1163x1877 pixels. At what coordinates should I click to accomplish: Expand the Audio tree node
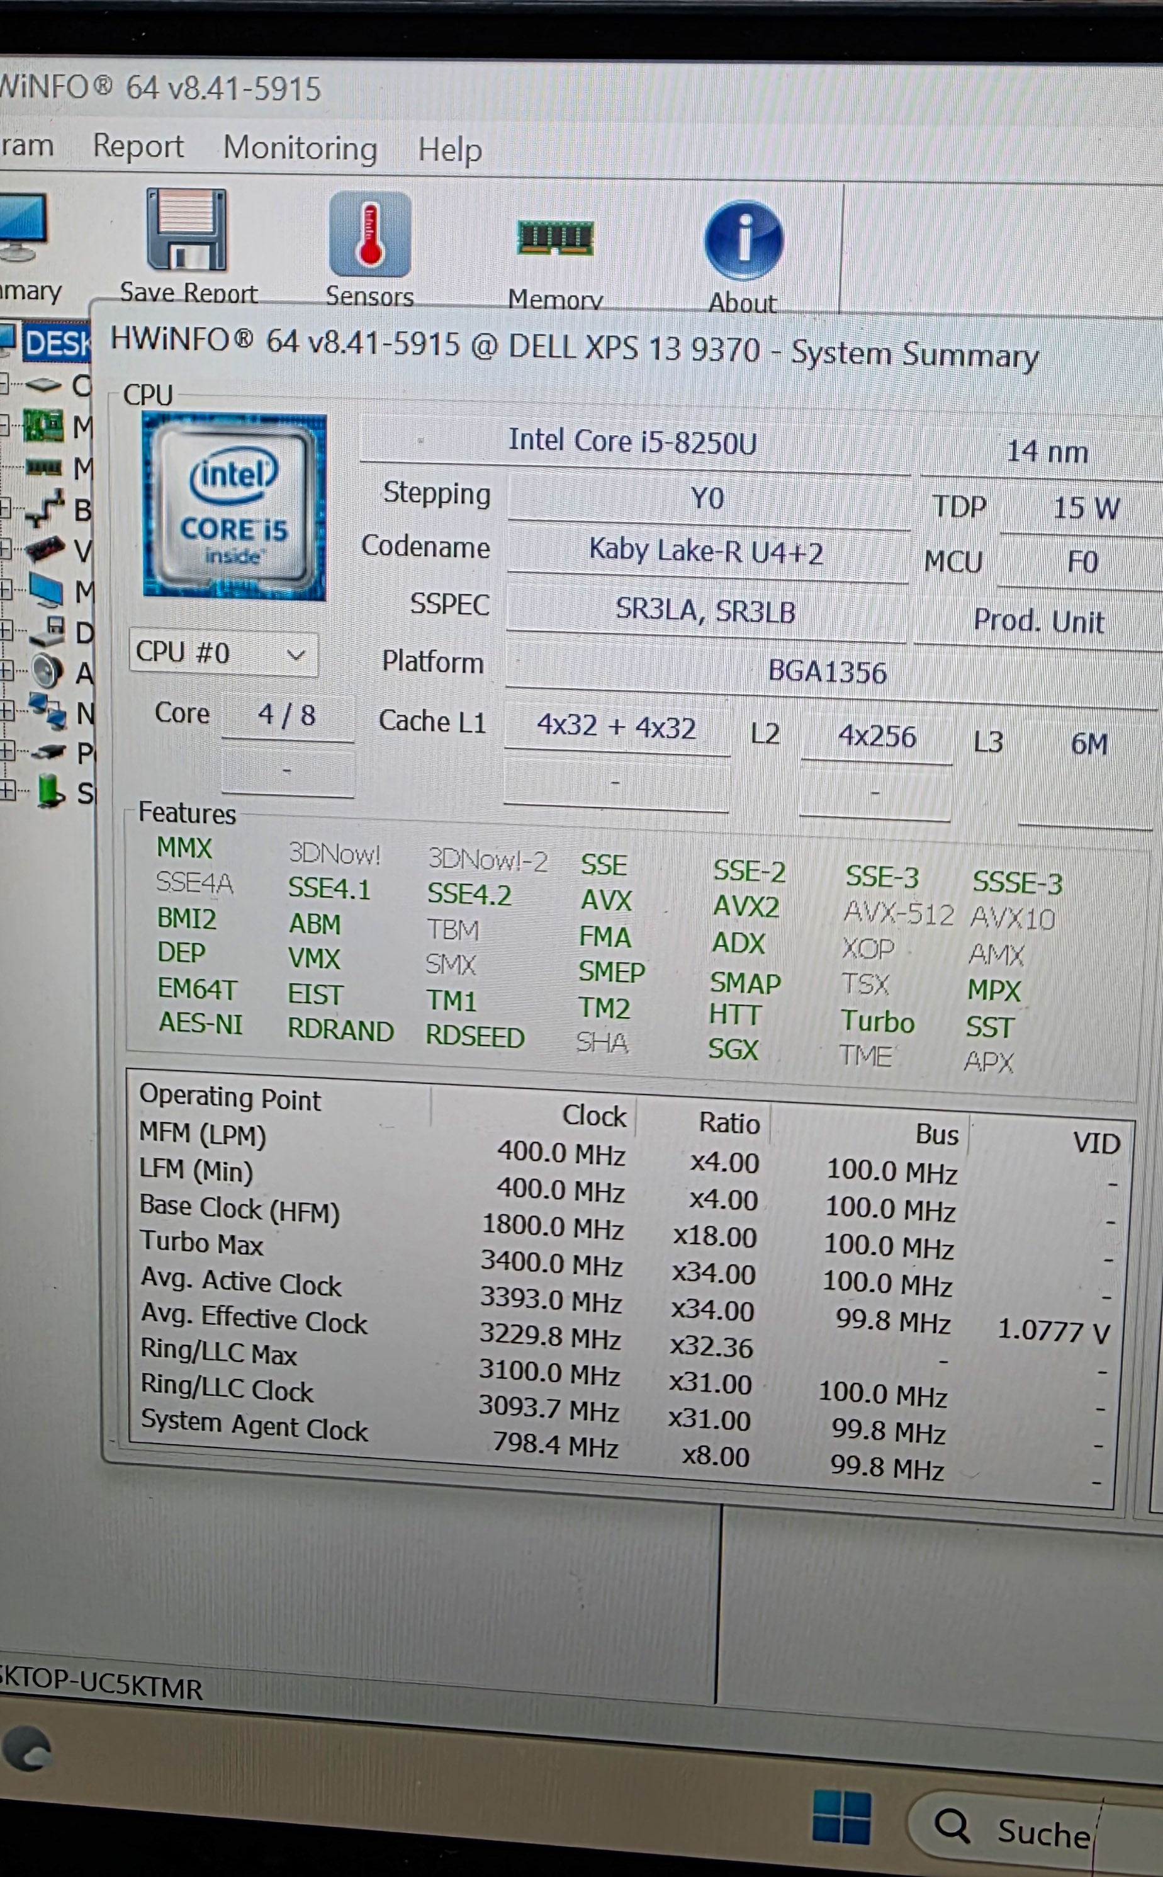pyautogui.click(x=7, y=671)
